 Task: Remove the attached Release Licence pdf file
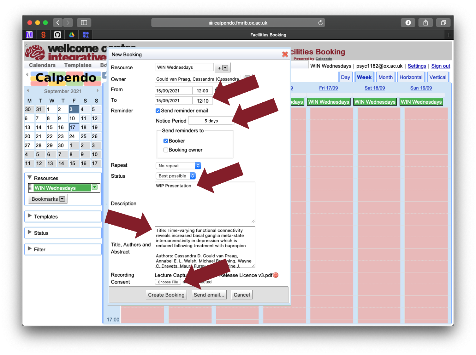276,275
